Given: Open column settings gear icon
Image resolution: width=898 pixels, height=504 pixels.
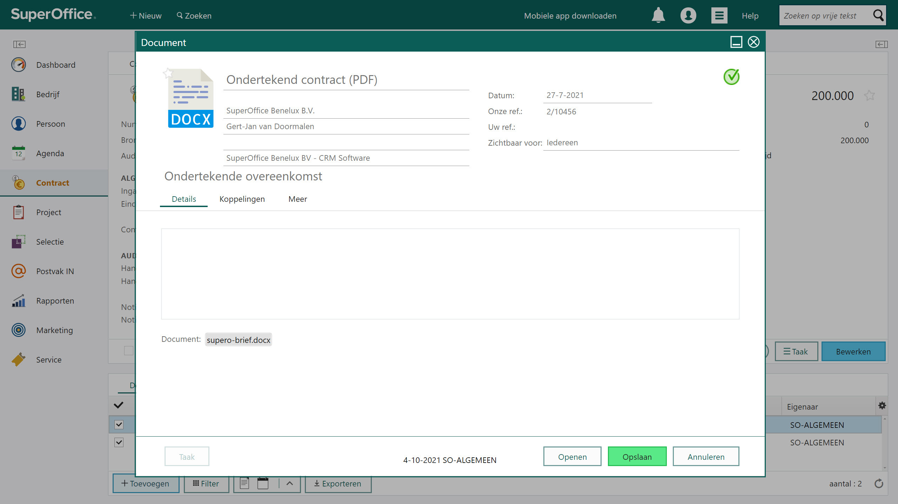Looking at the screenshot, I should pos(882,406).
